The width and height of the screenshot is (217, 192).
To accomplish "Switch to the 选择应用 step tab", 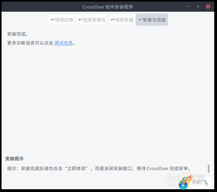I will pos(62,20).
